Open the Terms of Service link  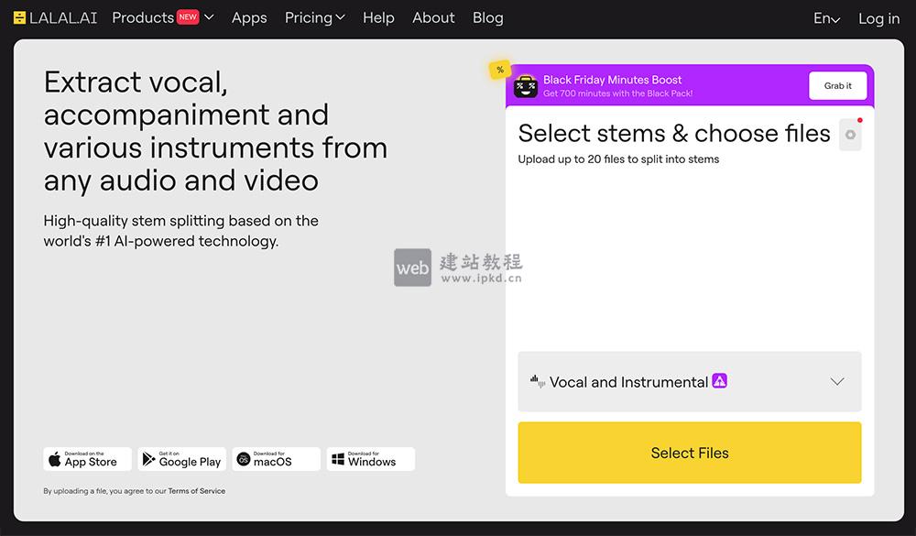(x=196, y=490)
